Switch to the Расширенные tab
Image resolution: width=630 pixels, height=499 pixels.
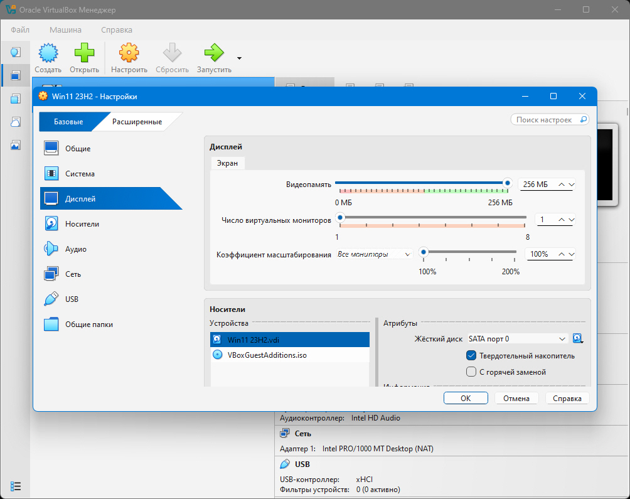tap(137, 122)
